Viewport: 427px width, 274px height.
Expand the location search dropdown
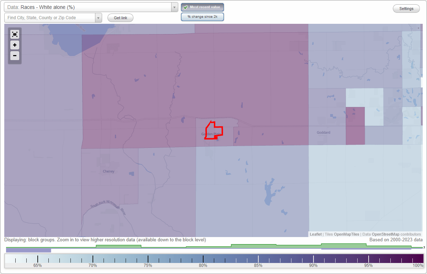[99, 17]
